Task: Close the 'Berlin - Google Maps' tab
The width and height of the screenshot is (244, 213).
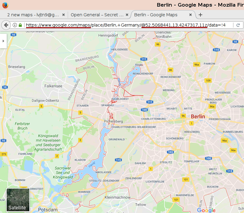Action: 190,15
